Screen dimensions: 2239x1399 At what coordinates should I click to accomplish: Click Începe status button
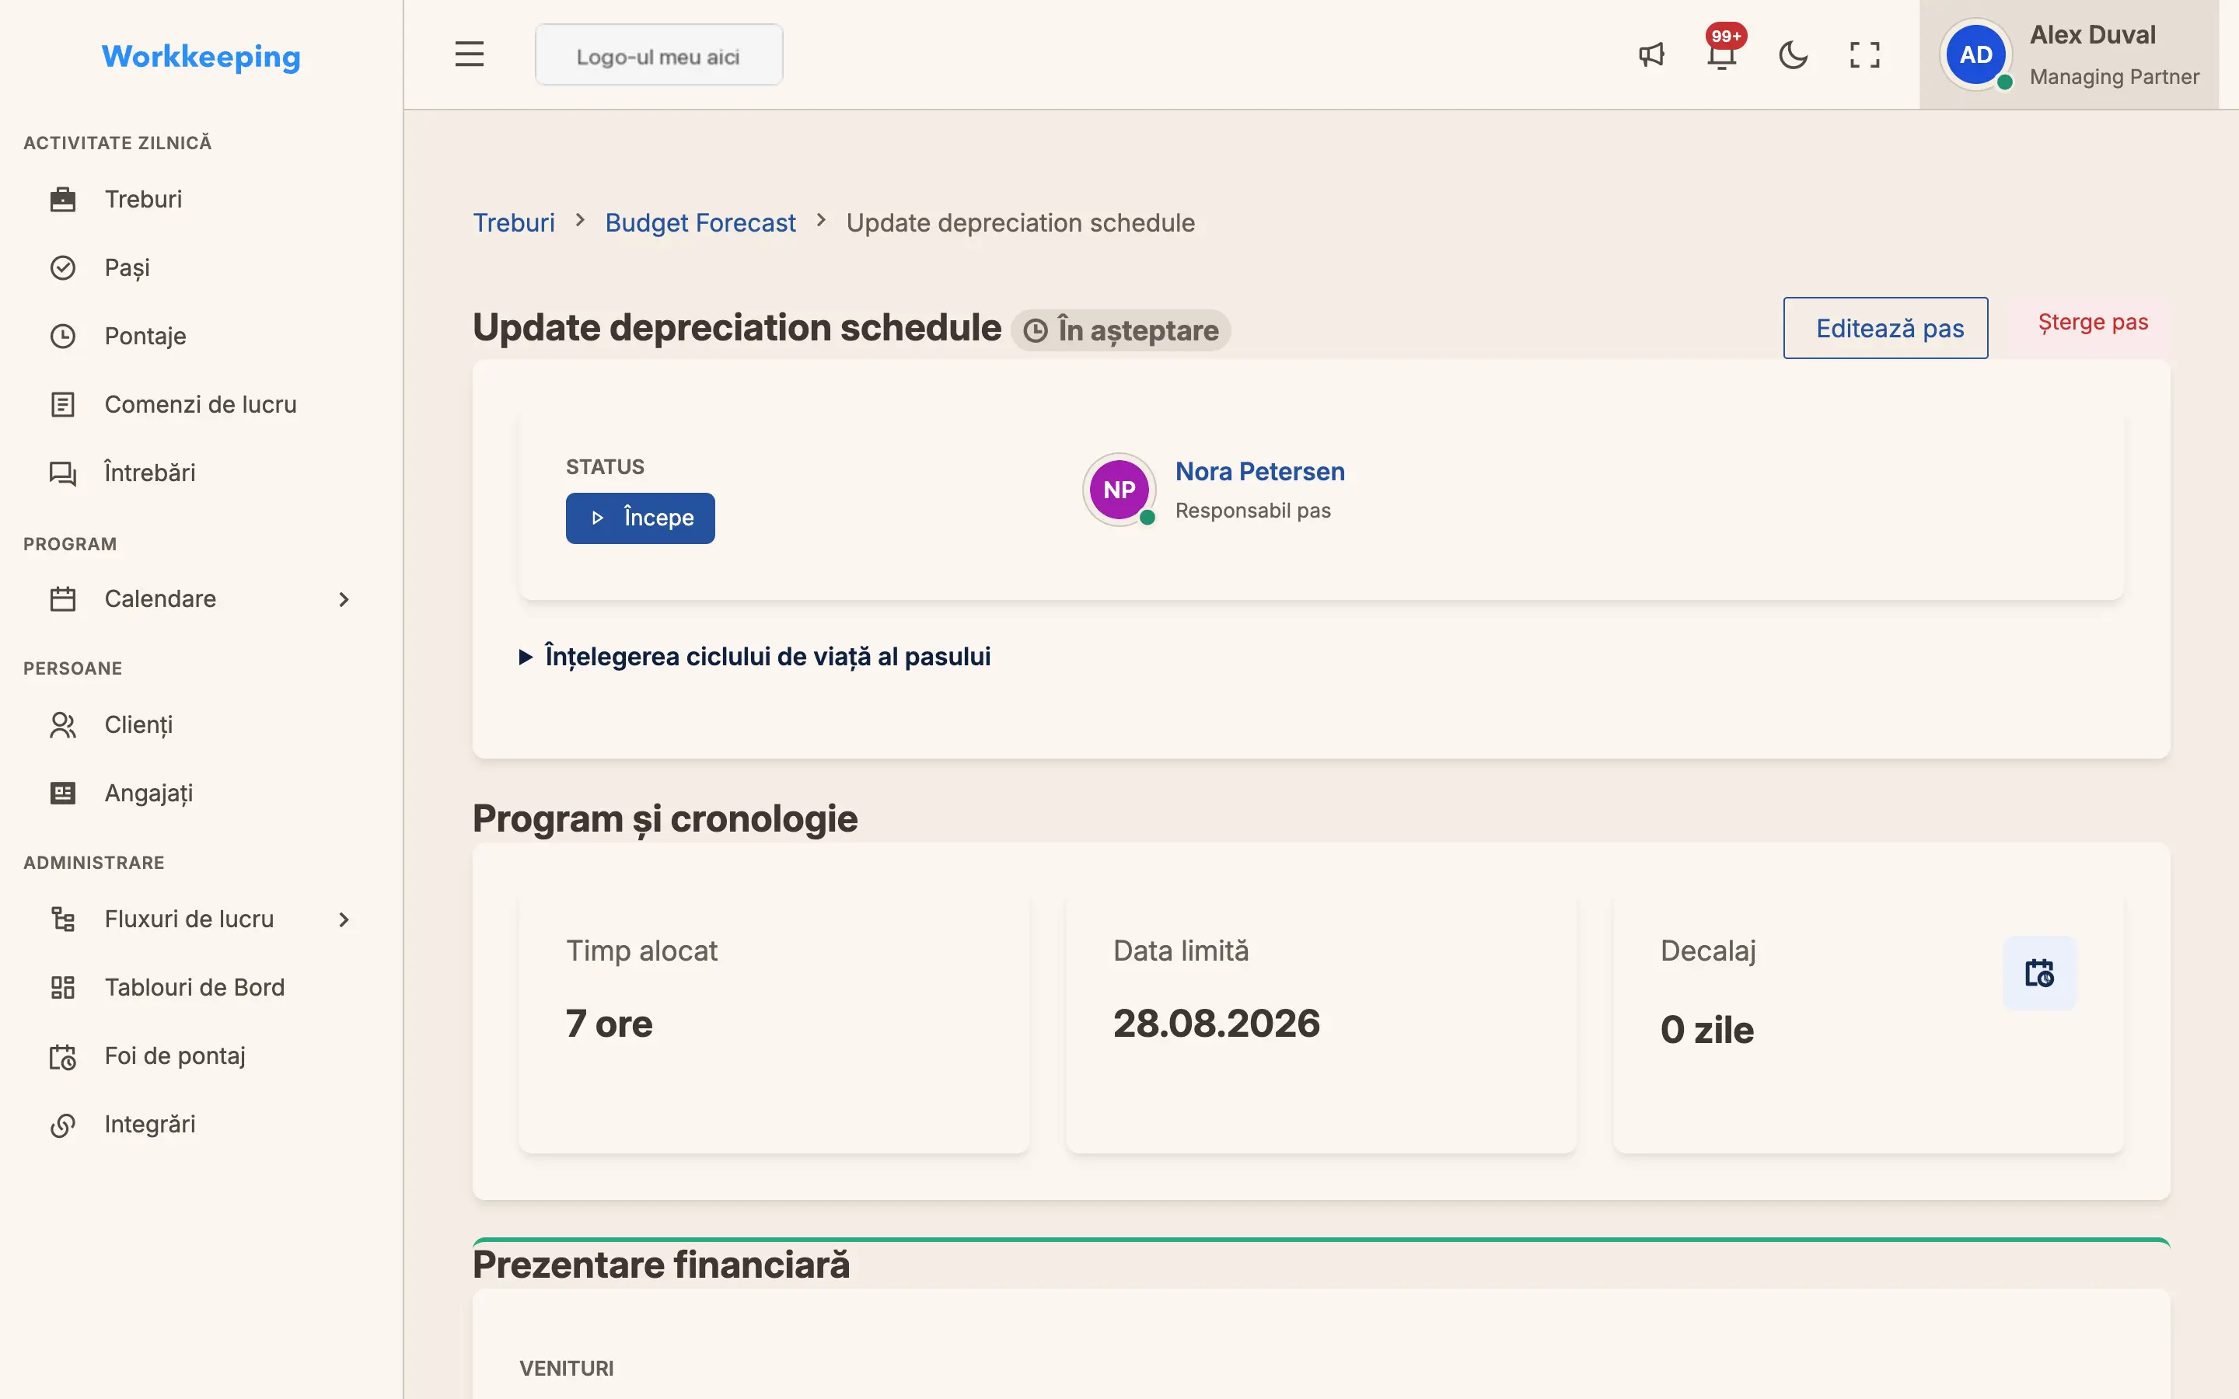tap(641, 518)
